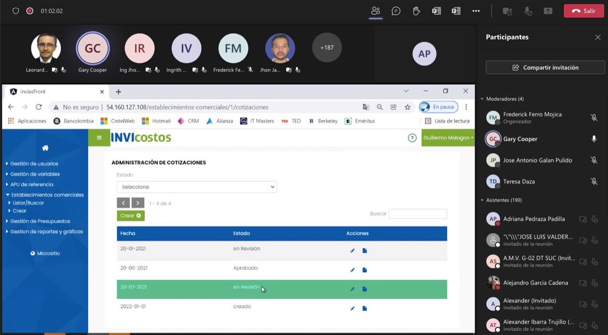Toggle the disabled camera button
608x335 pixels.
[507, 11]
